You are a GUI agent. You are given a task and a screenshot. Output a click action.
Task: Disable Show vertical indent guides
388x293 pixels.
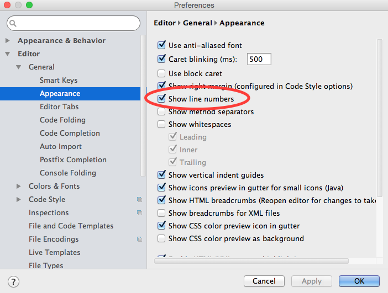[161, 175]
